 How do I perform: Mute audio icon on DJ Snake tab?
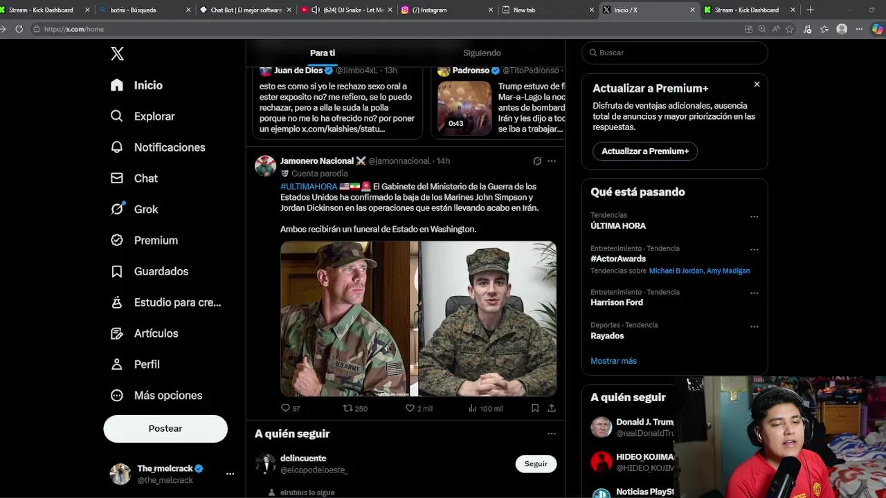pos(316,10)
